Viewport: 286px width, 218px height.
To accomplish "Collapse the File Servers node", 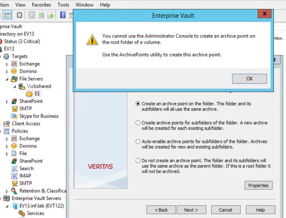I will coord(7,79).
